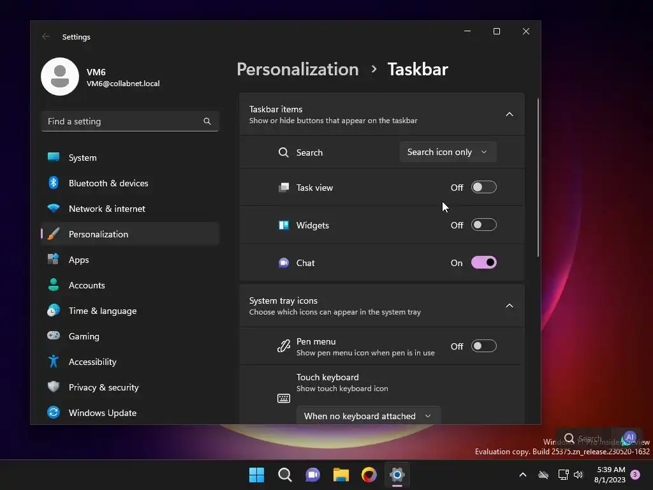Image resolution: width=653 pixels, height=490 pixels.
Task: Open Accounts settings
Action: click(x=130, y=285)
